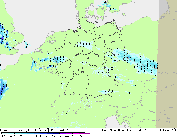Click the 'We 26-08-2026 09..21 UTC (09+12)' timestamp

pos(139,130)
